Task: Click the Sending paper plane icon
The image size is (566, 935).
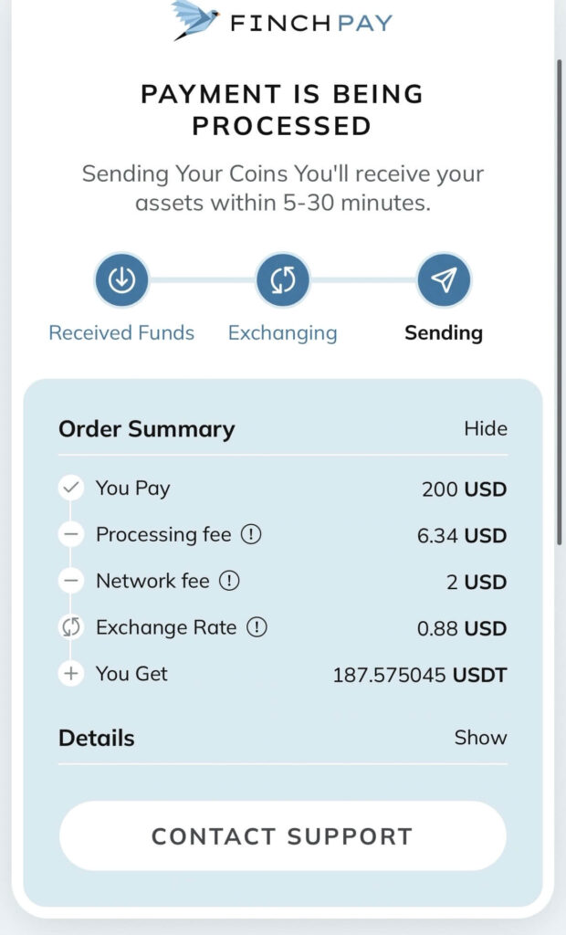Action: coord(444,279)
